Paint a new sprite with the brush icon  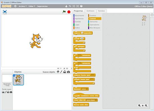[x=61, y=72]
